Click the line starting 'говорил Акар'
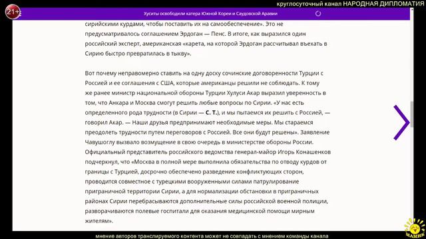The height and width of the screenshot is (239, 426). (x=199, y=122)
